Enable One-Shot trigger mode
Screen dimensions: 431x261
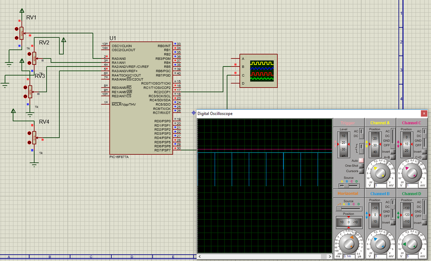point(361,166)
